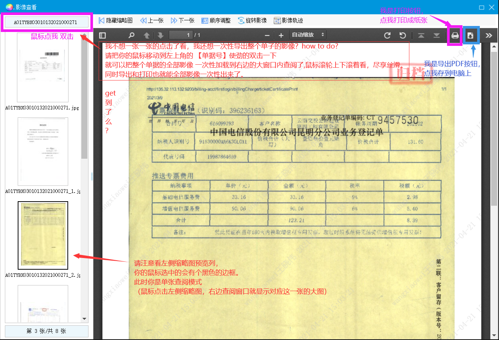Click 上一张 for previous image
This screenshot has height=340, width=499.
click(x=152, y=20)
